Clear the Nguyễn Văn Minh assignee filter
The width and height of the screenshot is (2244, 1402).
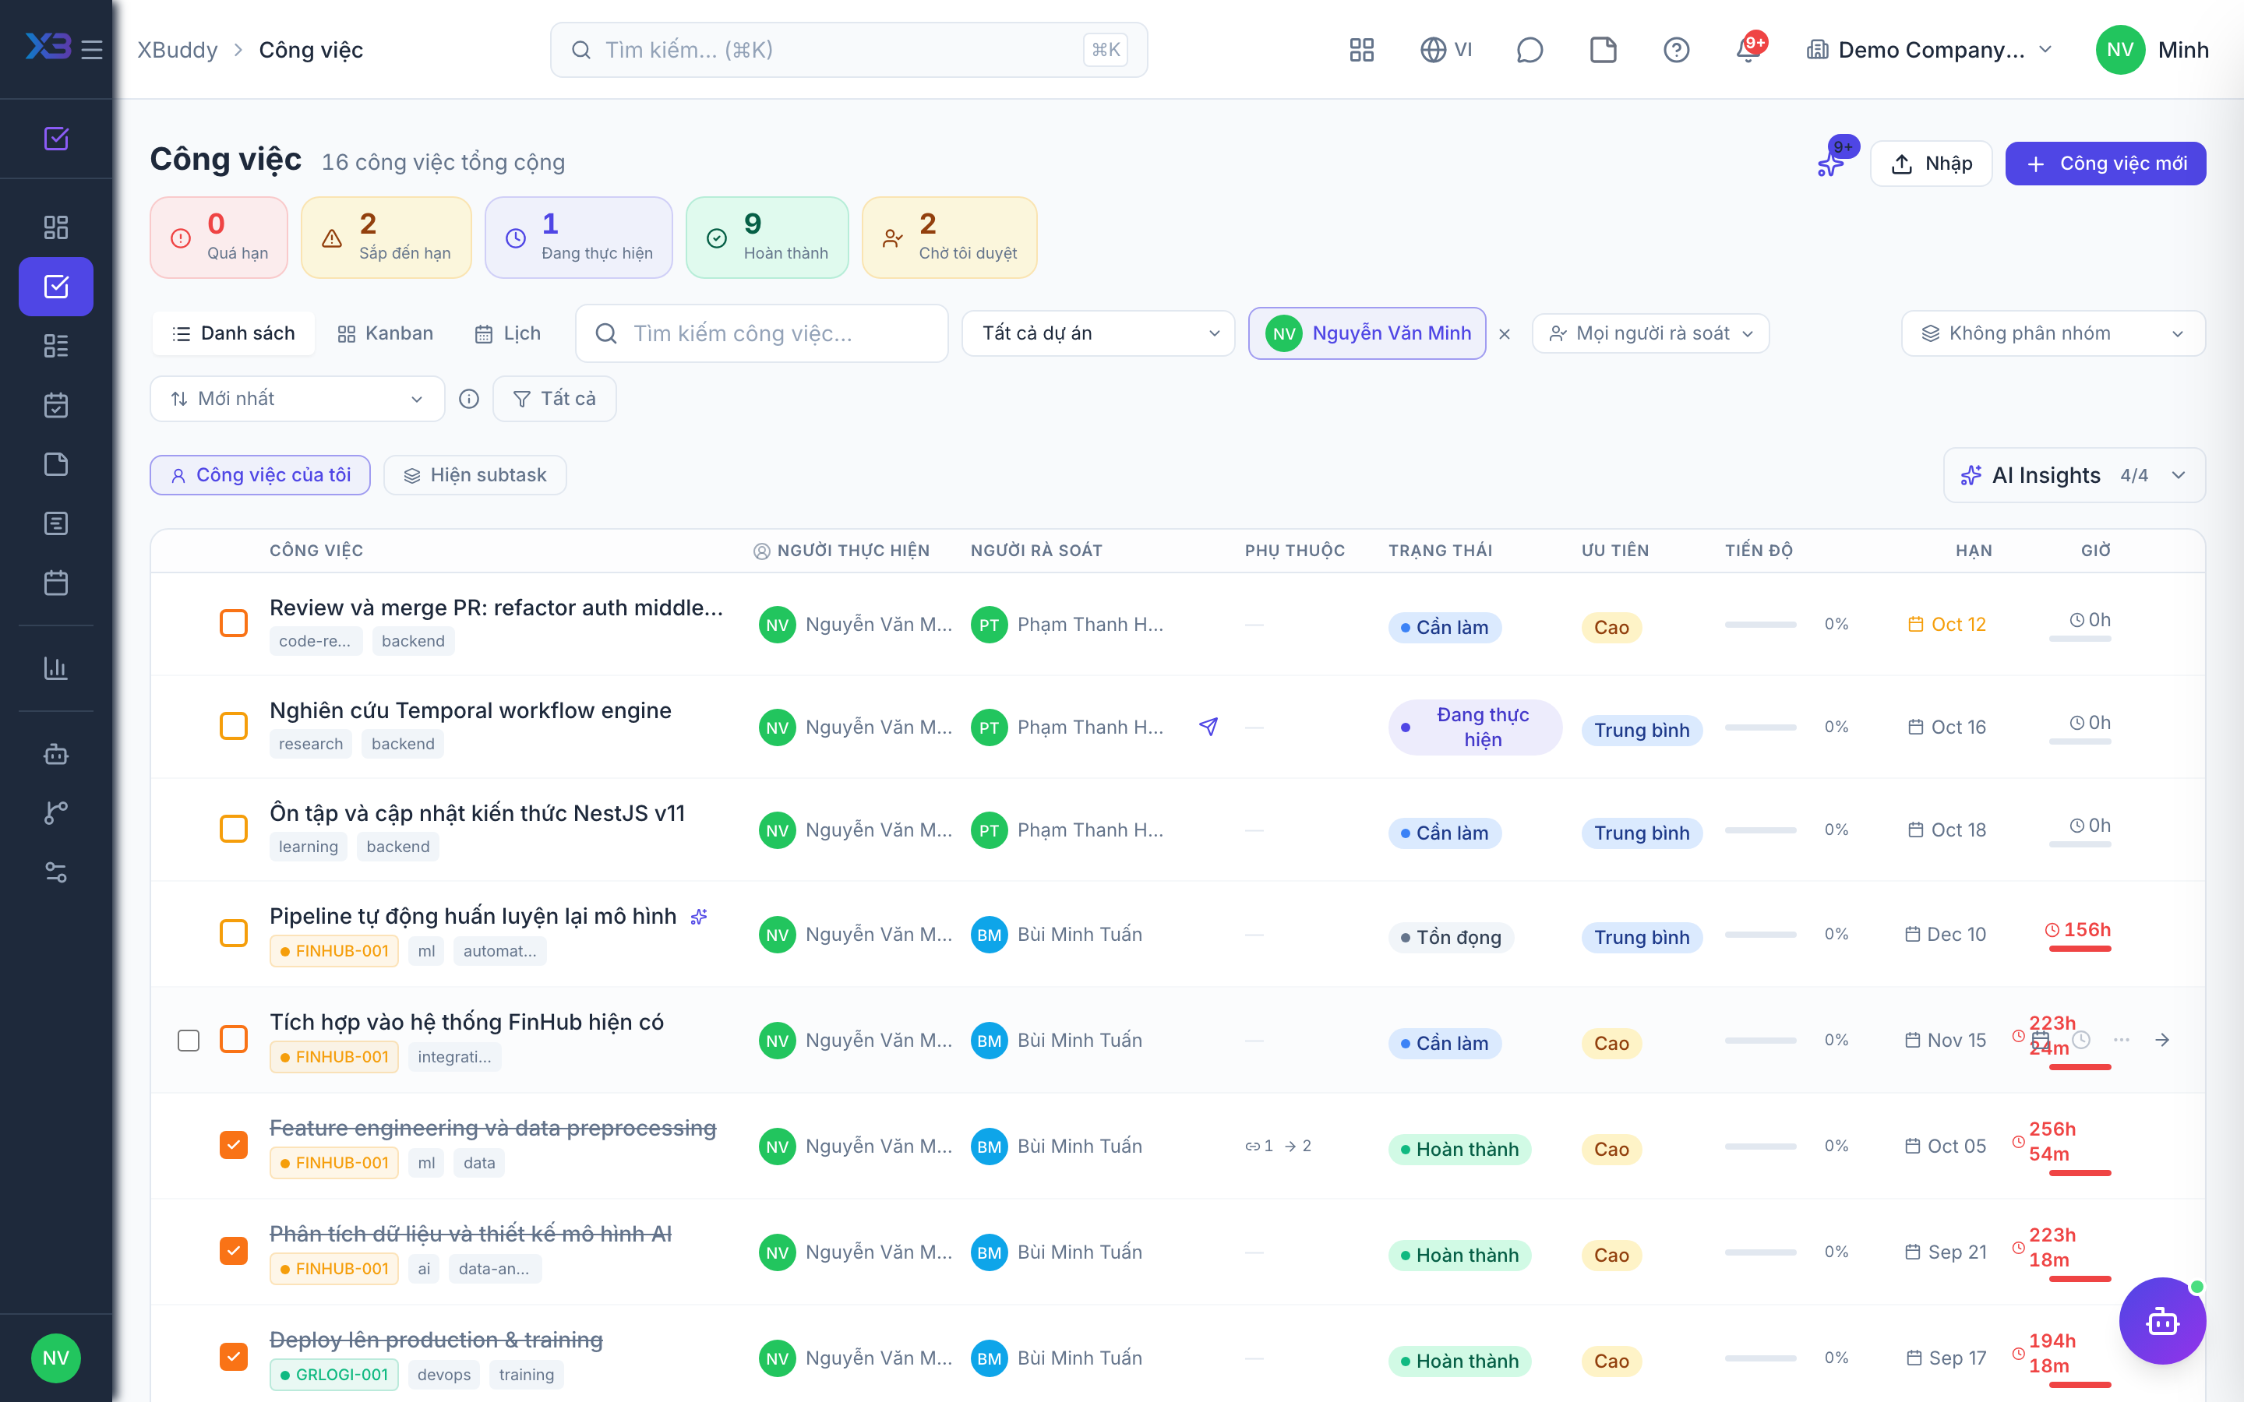click(1505, 334)
